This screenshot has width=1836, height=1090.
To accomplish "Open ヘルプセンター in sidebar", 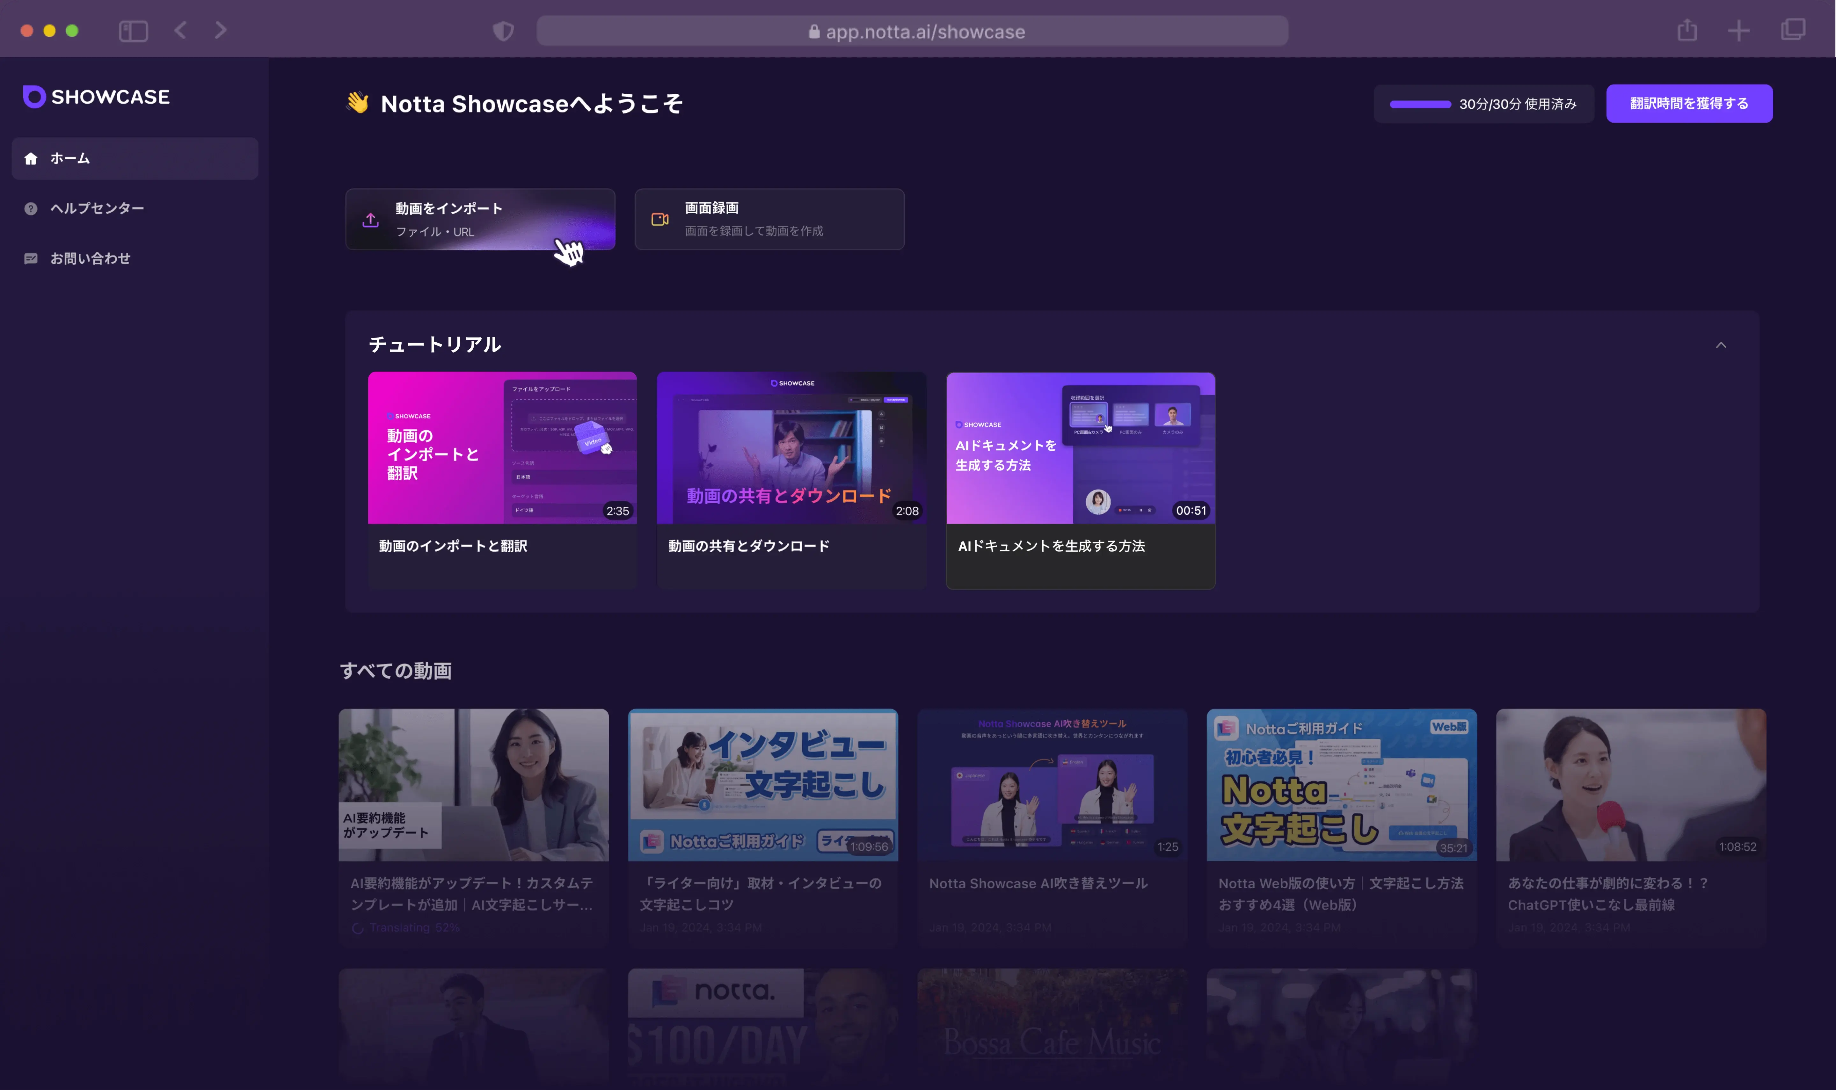I will tap(135, 209).
